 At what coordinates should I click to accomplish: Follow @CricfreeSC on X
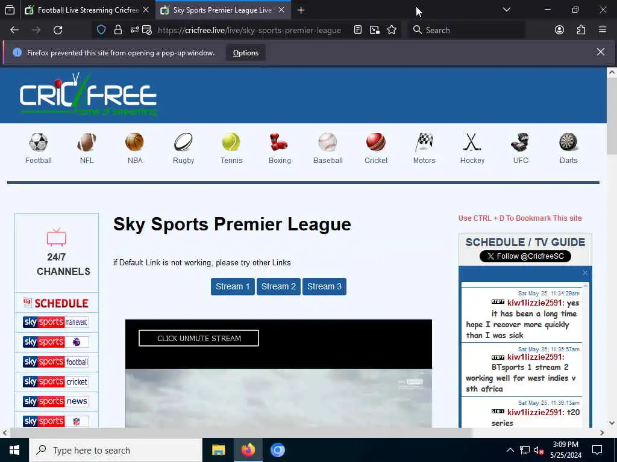(525, 256)
